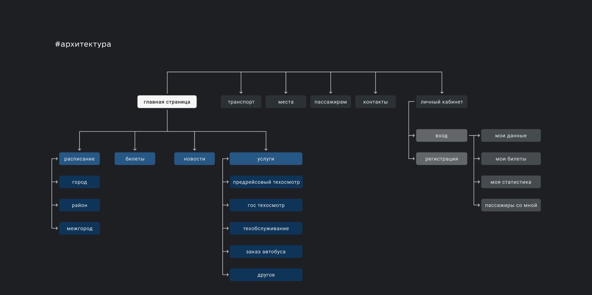Viewport: 592px width, 295px height.
Task: Click the главная страница root node
Action: point(167,102)
